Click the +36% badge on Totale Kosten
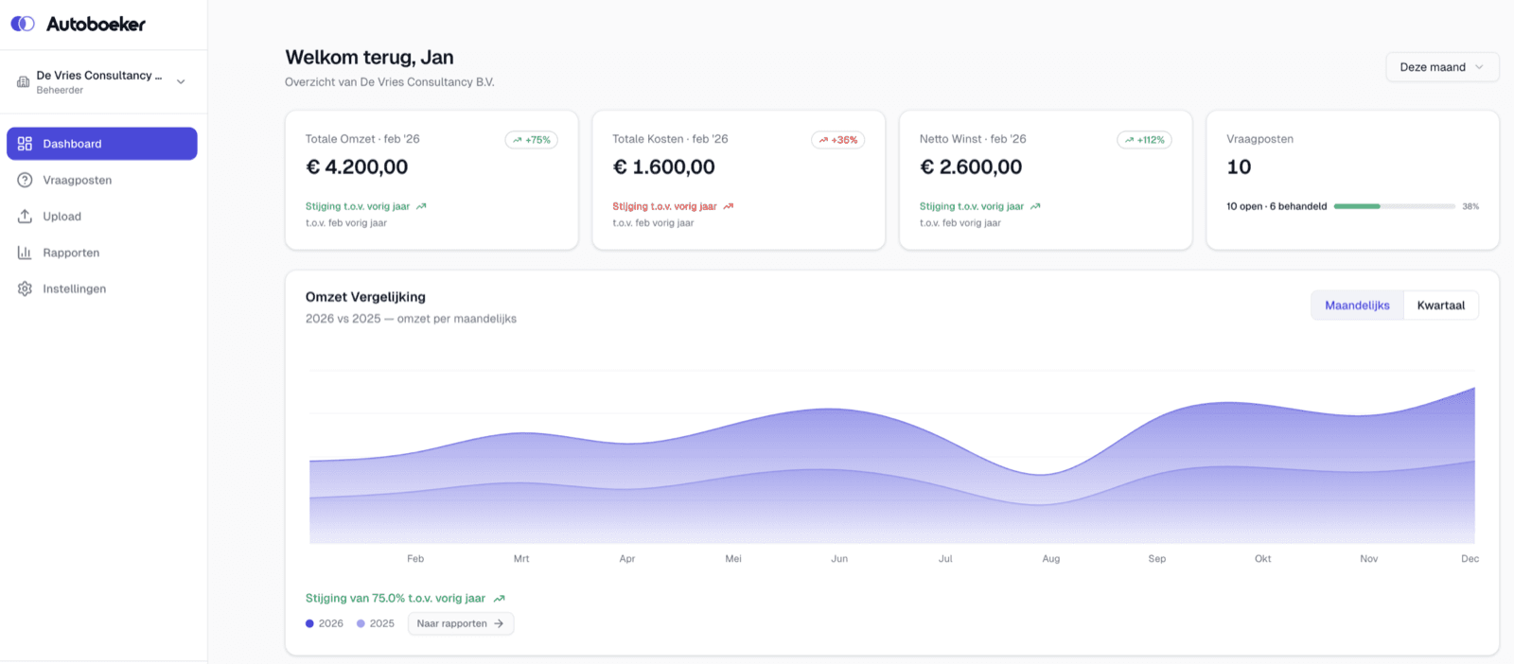 837,140
